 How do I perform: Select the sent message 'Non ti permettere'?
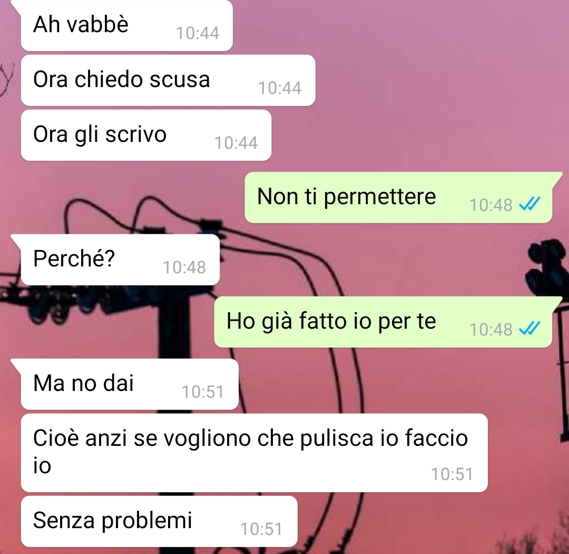(398, 197)
